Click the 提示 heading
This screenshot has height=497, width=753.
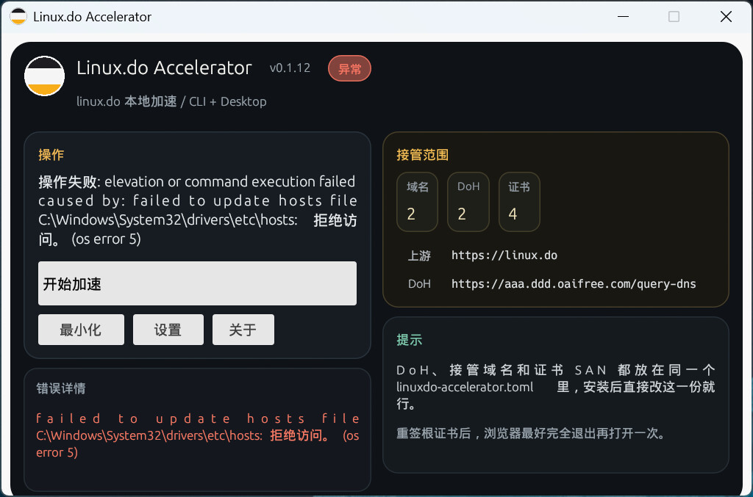point(409,340)
